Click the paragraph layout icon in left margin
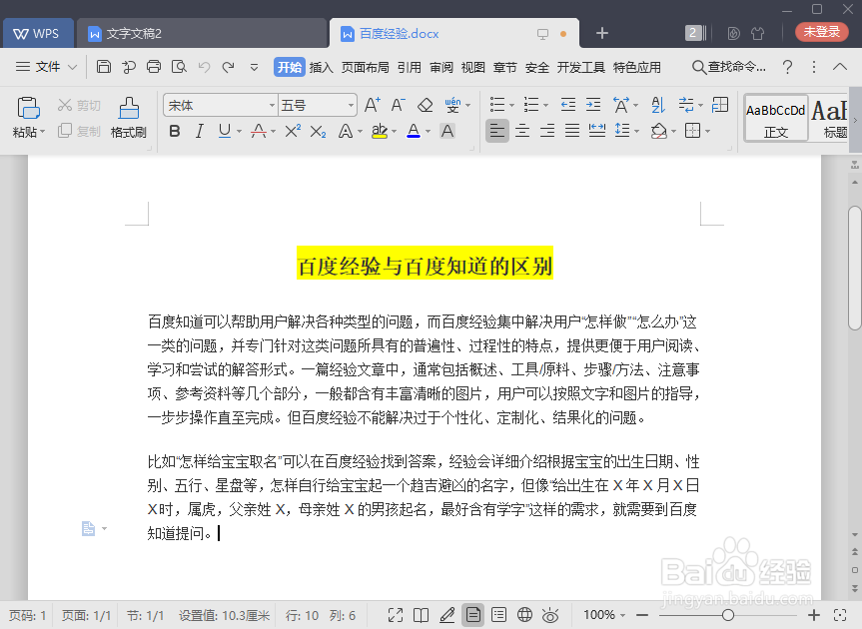Screen dimensions: 862x629 coord(88,528)
